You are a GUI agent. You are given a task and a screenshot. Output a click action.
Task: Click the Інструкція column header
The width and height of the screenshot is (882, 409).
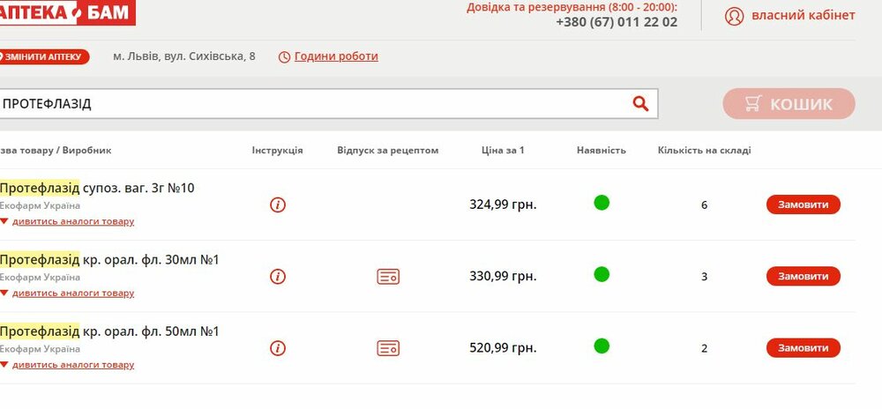277,151
